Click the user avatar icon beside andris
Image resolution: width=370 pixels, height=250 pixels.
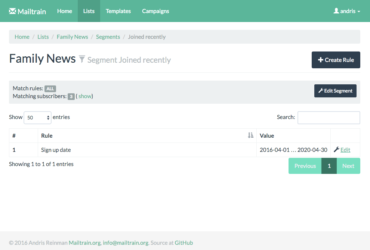coord(336,11)
